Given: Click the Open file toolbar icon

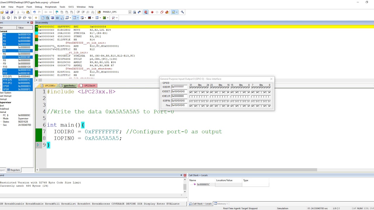Looking at the screenshot, I should 2,12.
